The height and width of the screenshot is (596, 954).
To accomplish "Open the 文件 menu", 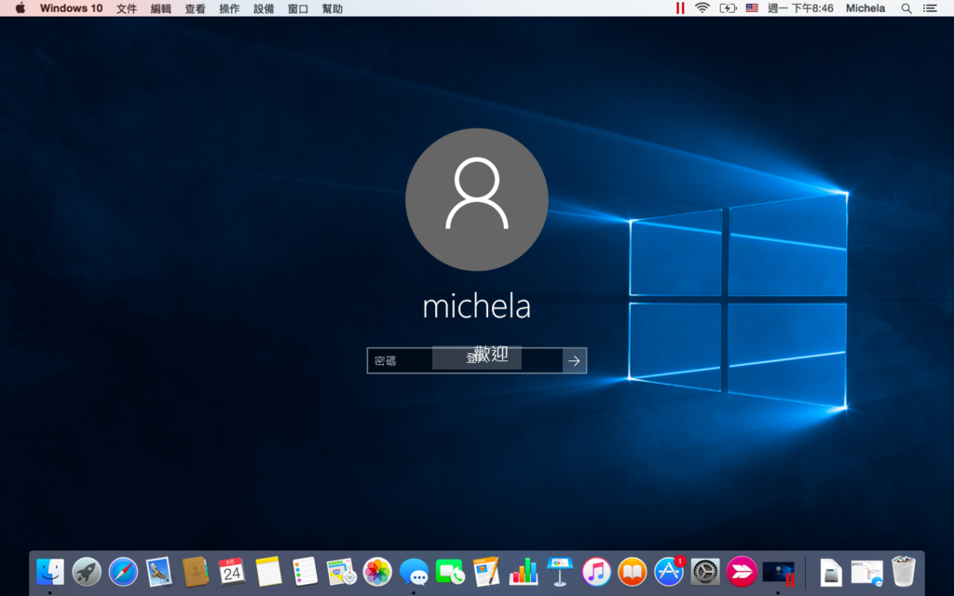I will click(127, 8).
